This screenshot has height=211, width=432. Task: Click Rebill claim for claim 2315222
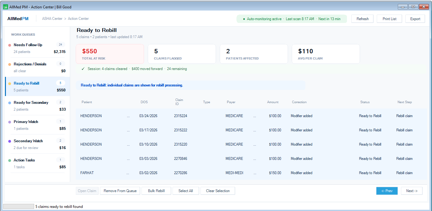[404, 130]
